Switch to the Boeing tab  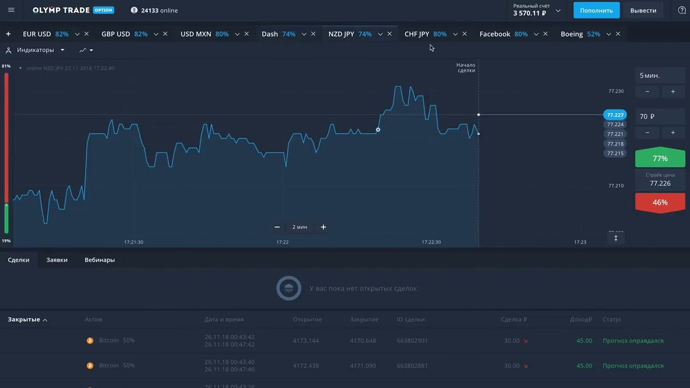coord(580,34)
